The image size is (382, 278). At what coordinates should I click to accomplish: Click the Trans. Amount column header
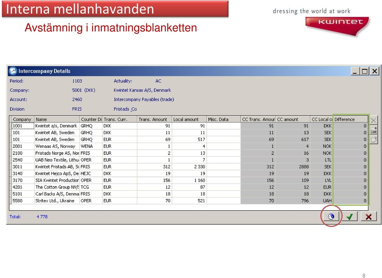154,119
